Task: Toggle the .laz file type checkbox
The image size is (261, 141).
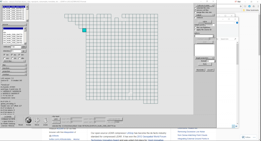Action: click(x=12, y=55)
